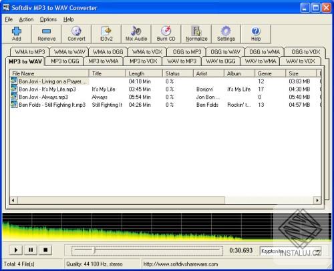Screen dimensions: 334x271
Task: Open the Help menu
Action: tap(68, 19)
